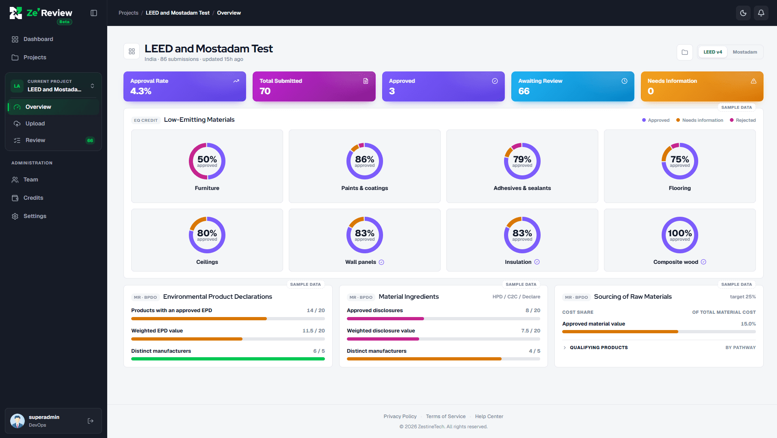This screenshot has height=438, width=777.
Task: Open the Privacy Policy link
Action: click(x=400, y=416)
